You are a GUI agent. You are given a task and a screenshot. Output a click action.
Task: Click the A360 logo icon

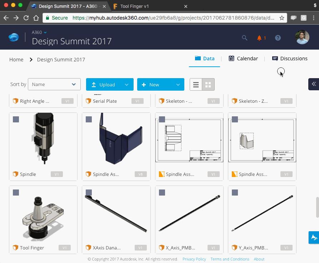[14, 37]
